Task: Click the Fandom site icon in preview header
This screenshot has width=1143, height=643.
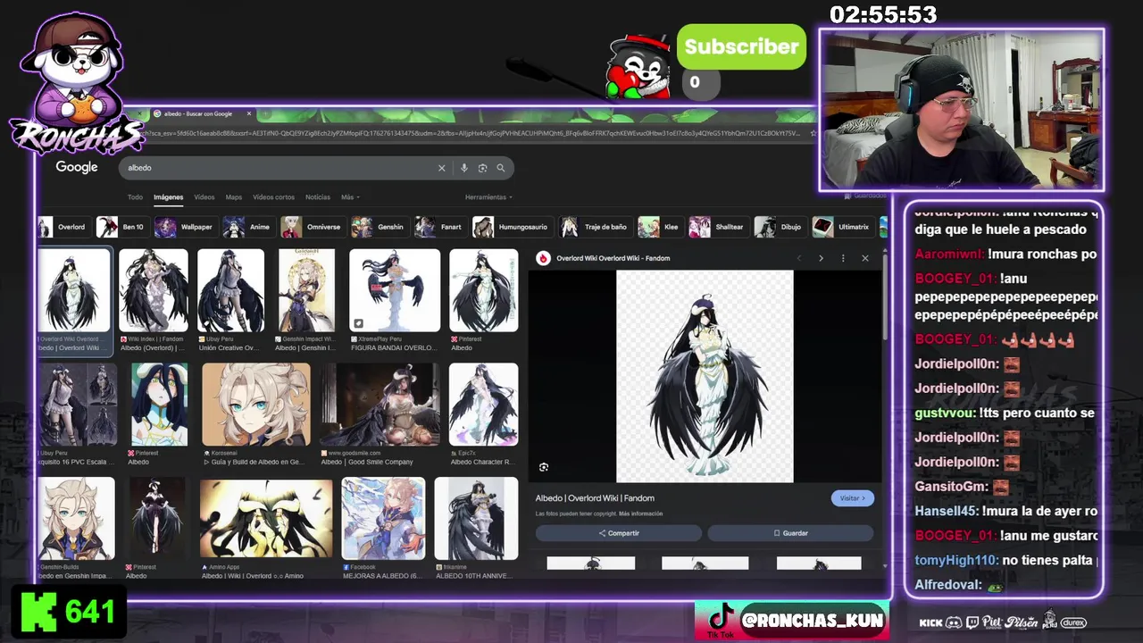Action: click(x=543, y=258)
